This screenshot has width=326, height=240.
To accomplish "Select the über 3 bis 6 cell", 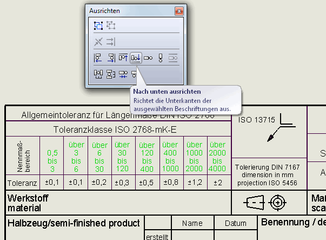I will coord(76,157).
